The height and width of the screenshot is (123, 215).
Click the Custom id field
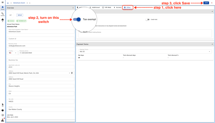point(40,39)
